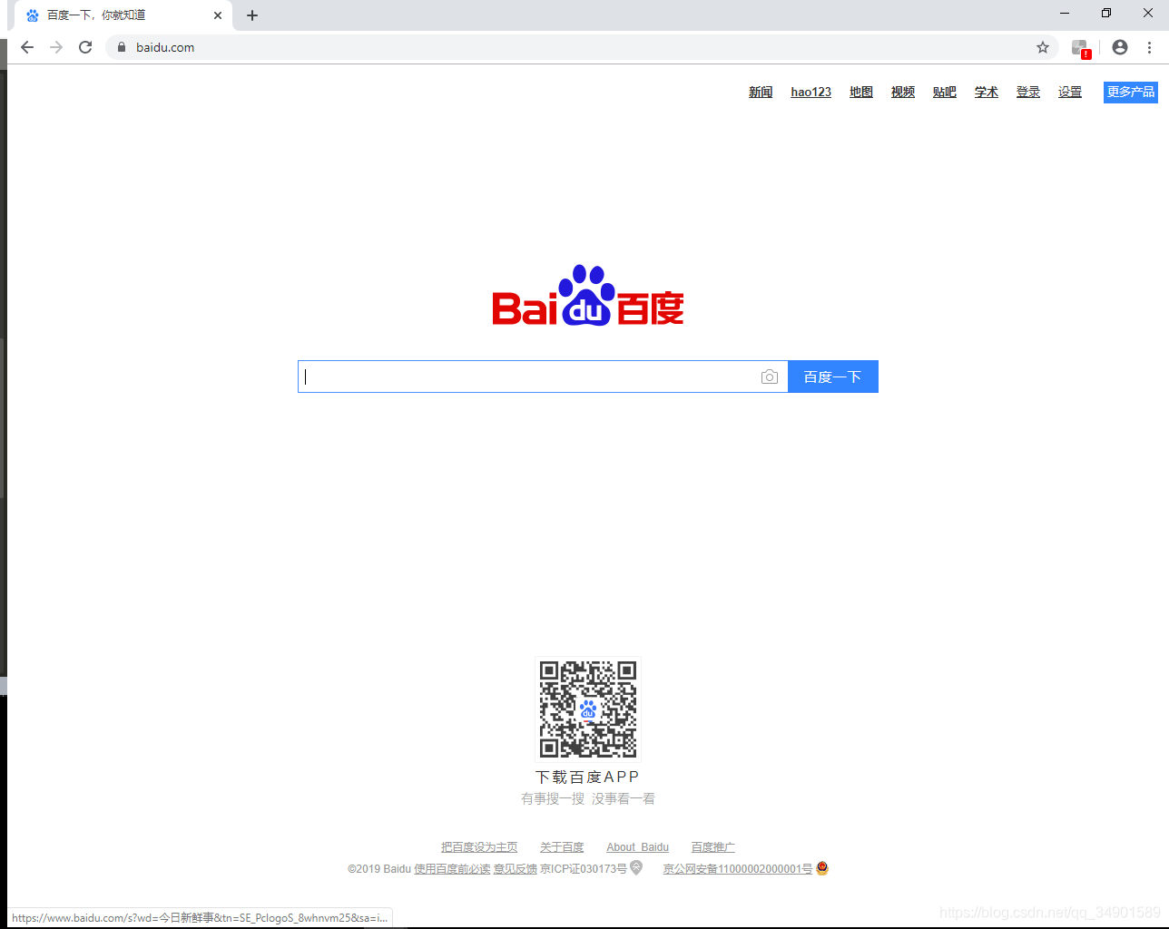The image size is (1169, 929).
Task: Open the hao123 link
Action: [x=811, y=92]
